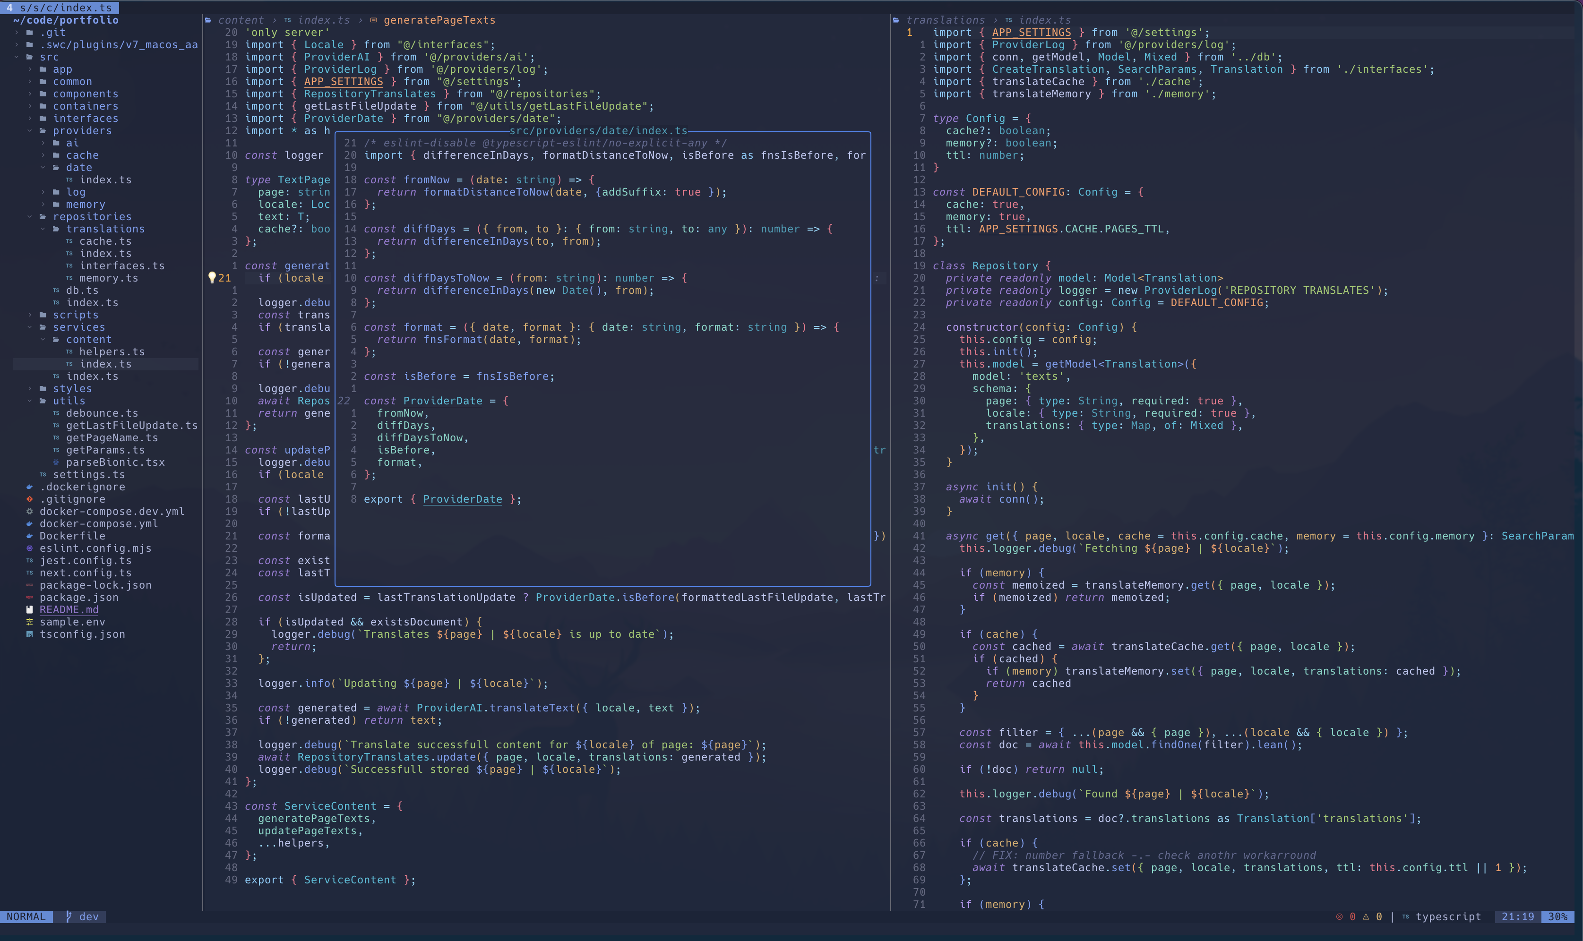Expand the components folder chevron
Screen dimensions: 1583x941
(30, 94)
